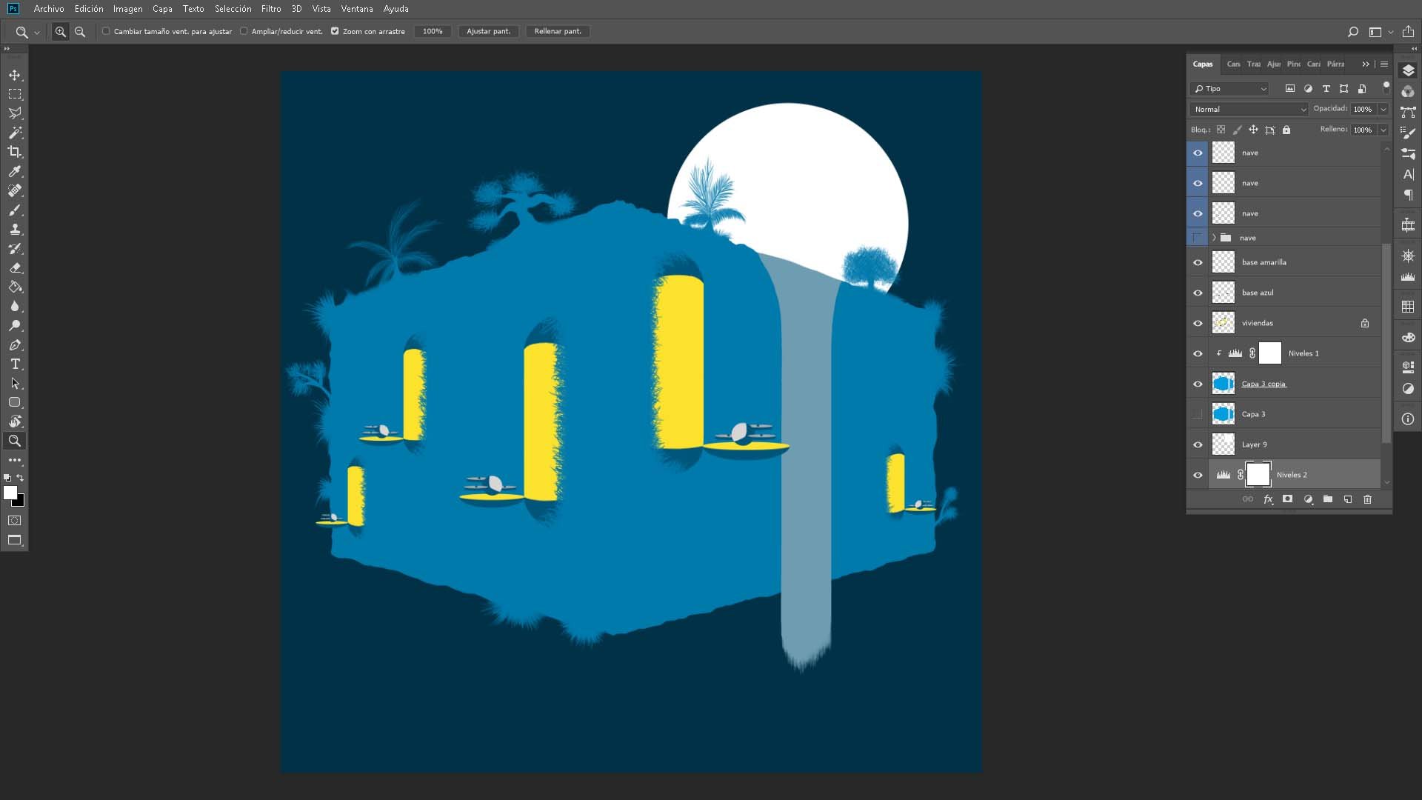The height and width of the screenshot is (800, 1422).
Task: Click the Zoom Out magnifier option
Action: coord(80,32)
